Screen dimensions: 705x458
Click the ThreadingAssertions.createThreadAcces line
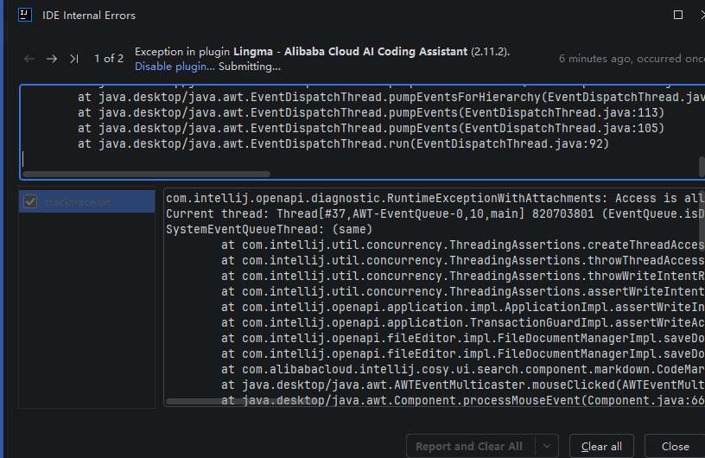(x=463, y=245)
